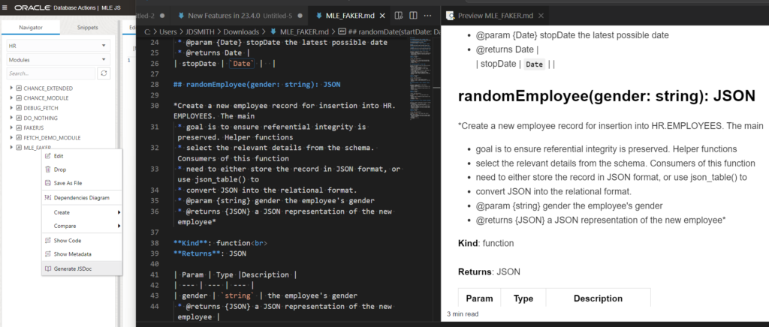Click the JS module icon for MLE_FAKER
The height and width of the screenshot is (327, 769).
tap(19, 147)
